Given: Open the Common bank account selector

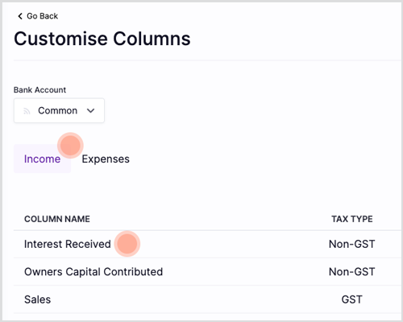Looking at the screenshot, I should 59,110.
